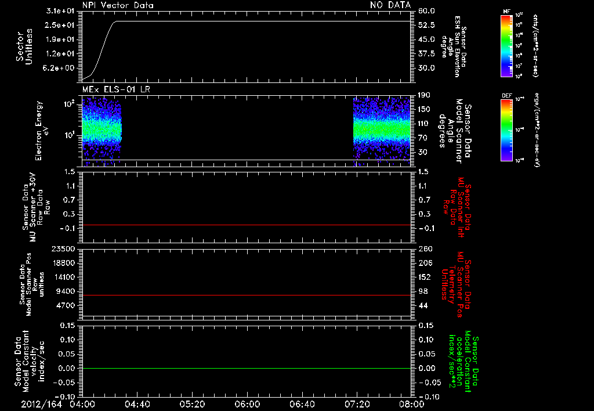Image resolution: width=594 pixels, height=411 pixels.
Task: Click the 10² electron energy tick label
Action: (x=70, y=104)
